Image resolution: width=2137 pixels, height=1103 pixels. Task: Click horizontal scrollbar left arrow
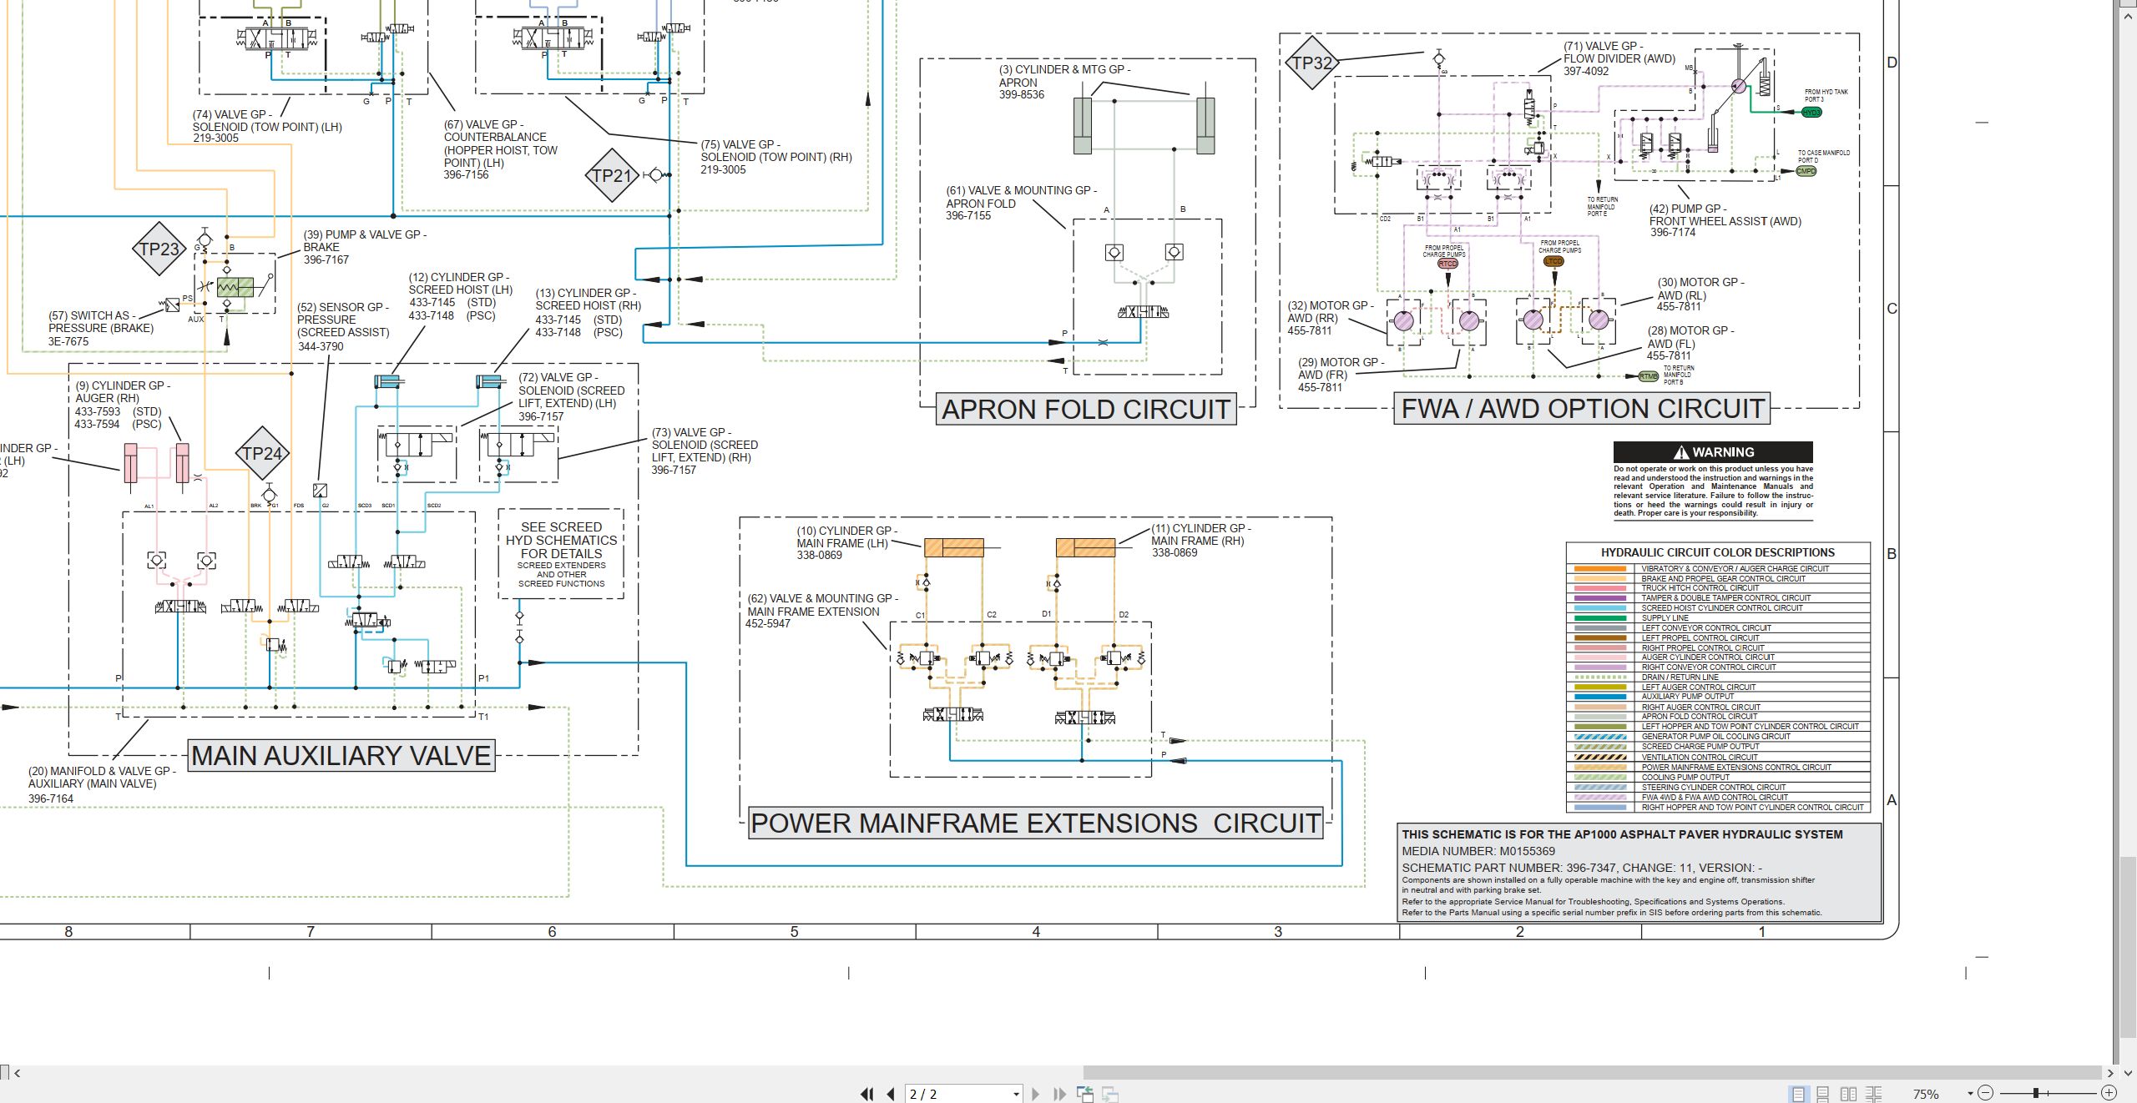click(x=18, y=1073)
